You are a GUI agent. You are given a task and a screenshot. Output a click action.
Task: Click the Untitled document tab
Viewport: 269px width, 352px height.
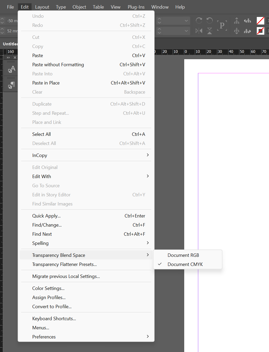[10, 44]
